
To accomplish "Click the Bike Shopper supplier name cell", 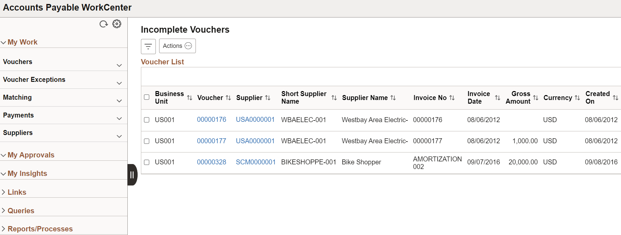I will click(361, 162).
